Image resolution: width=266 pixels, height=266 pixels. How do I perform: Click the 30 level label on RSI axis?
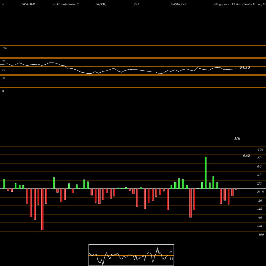point(4,78)
